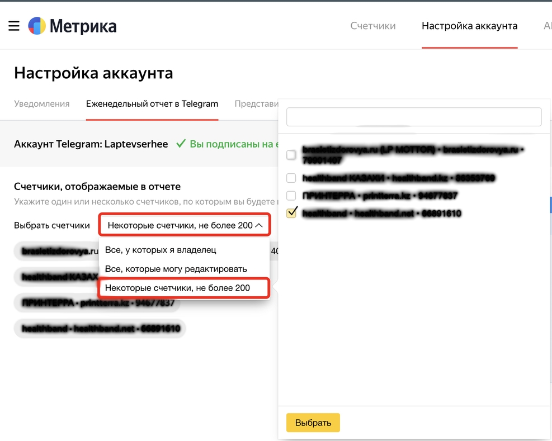Collapse the 'Некоторые счетчики, не более 200' dropdown field
The height and width of the screenshot is (441, 552).
185,225
